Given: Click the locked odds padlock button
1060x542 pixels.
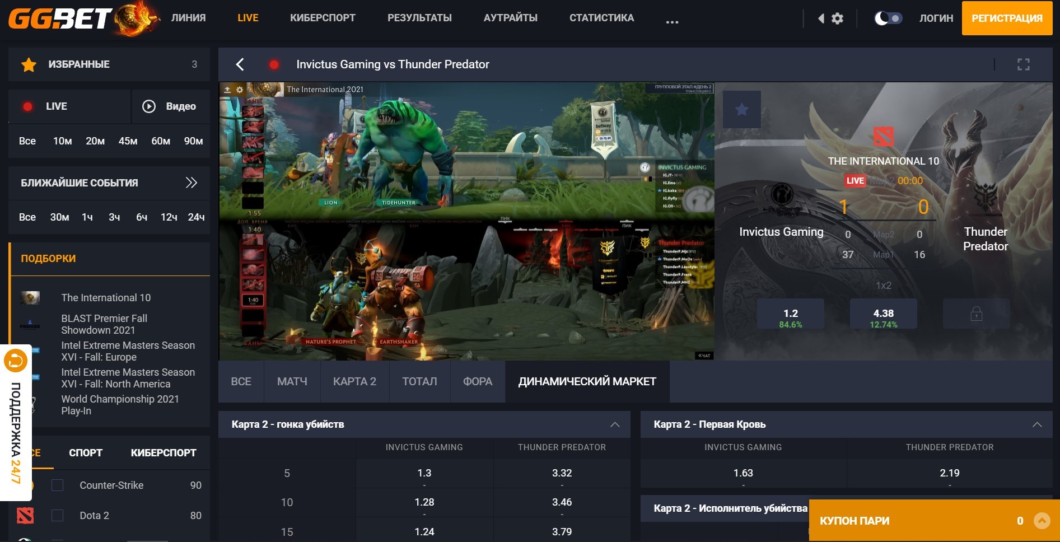Looking at the screenshot, I should (977, 314).
